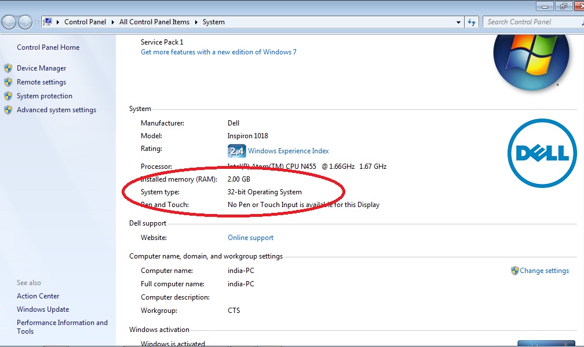The image size is (584, 347).
Task: Click shield icon beside Advanced system settings
Action: [x=8, y=110]
